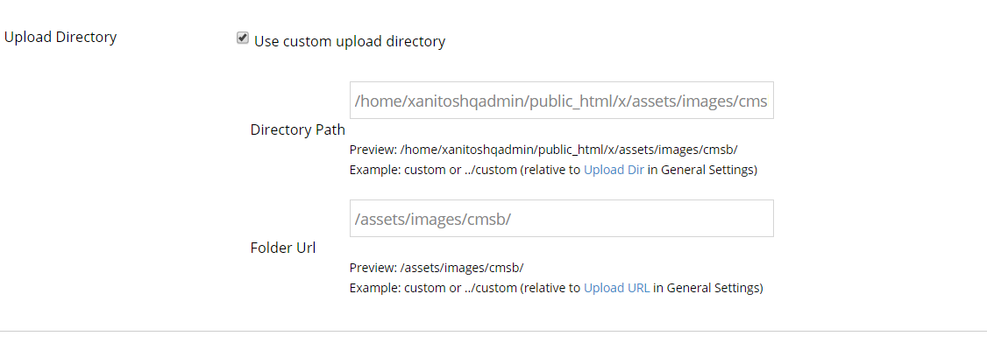The image size is (987, 350).
Task: Click the /home/xanitoshqadmin preview path text
Action: pyautogui.click(x=574, y=150)
